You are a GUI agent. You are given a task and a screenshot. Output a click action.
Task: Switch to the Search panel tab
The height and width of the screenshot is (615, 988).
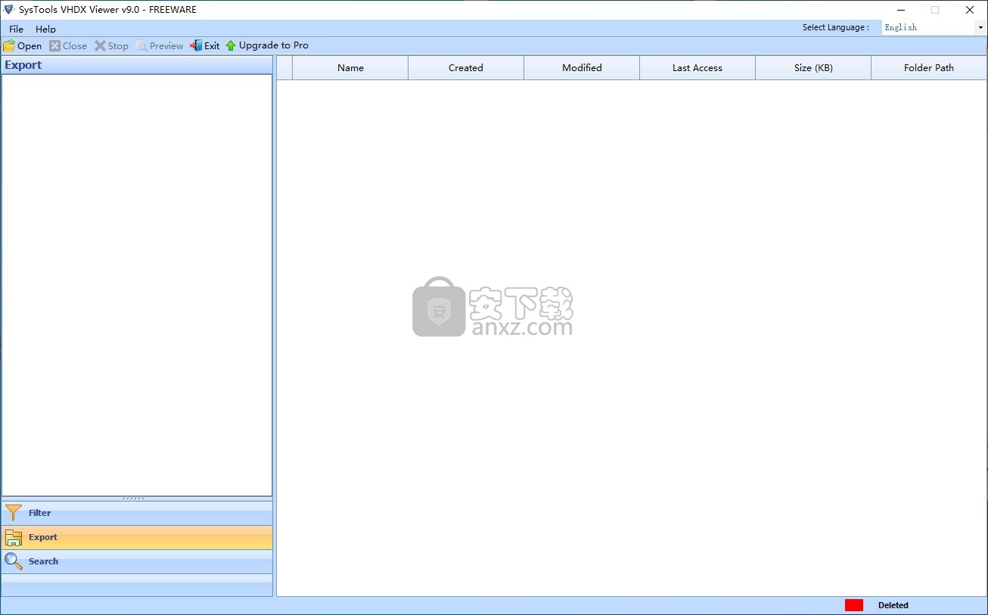[x=137, y=561]
